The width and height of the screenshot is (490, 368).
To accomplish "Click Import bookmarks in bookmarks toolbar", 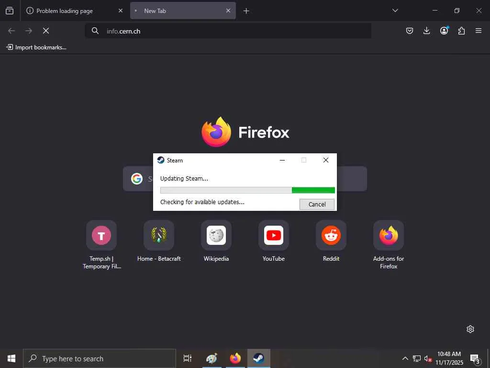I will (36, 47).
